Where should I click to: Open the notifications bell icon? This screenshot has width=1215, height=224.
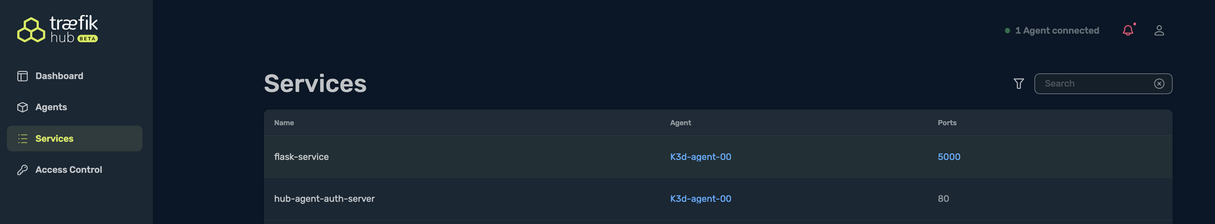(x=1128, y=30)
